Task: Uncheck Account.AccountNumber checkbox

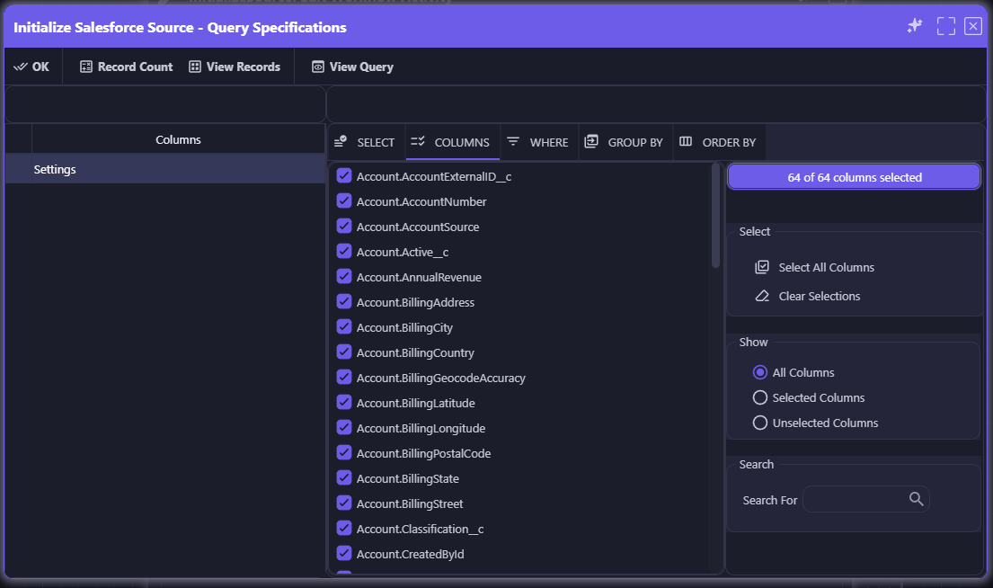Action: tap(344, 200)
